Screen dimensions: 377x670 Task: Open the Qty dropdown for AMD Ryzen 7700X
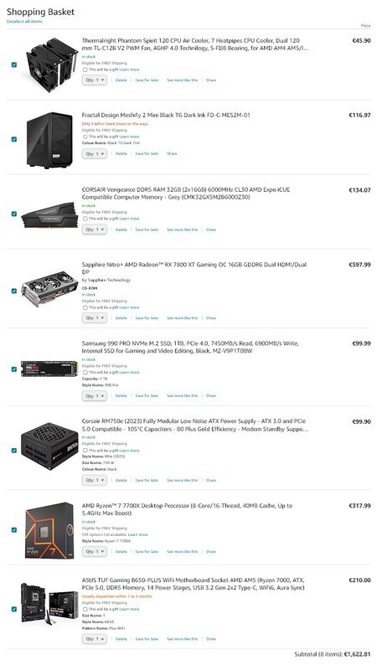pos(95,552)
